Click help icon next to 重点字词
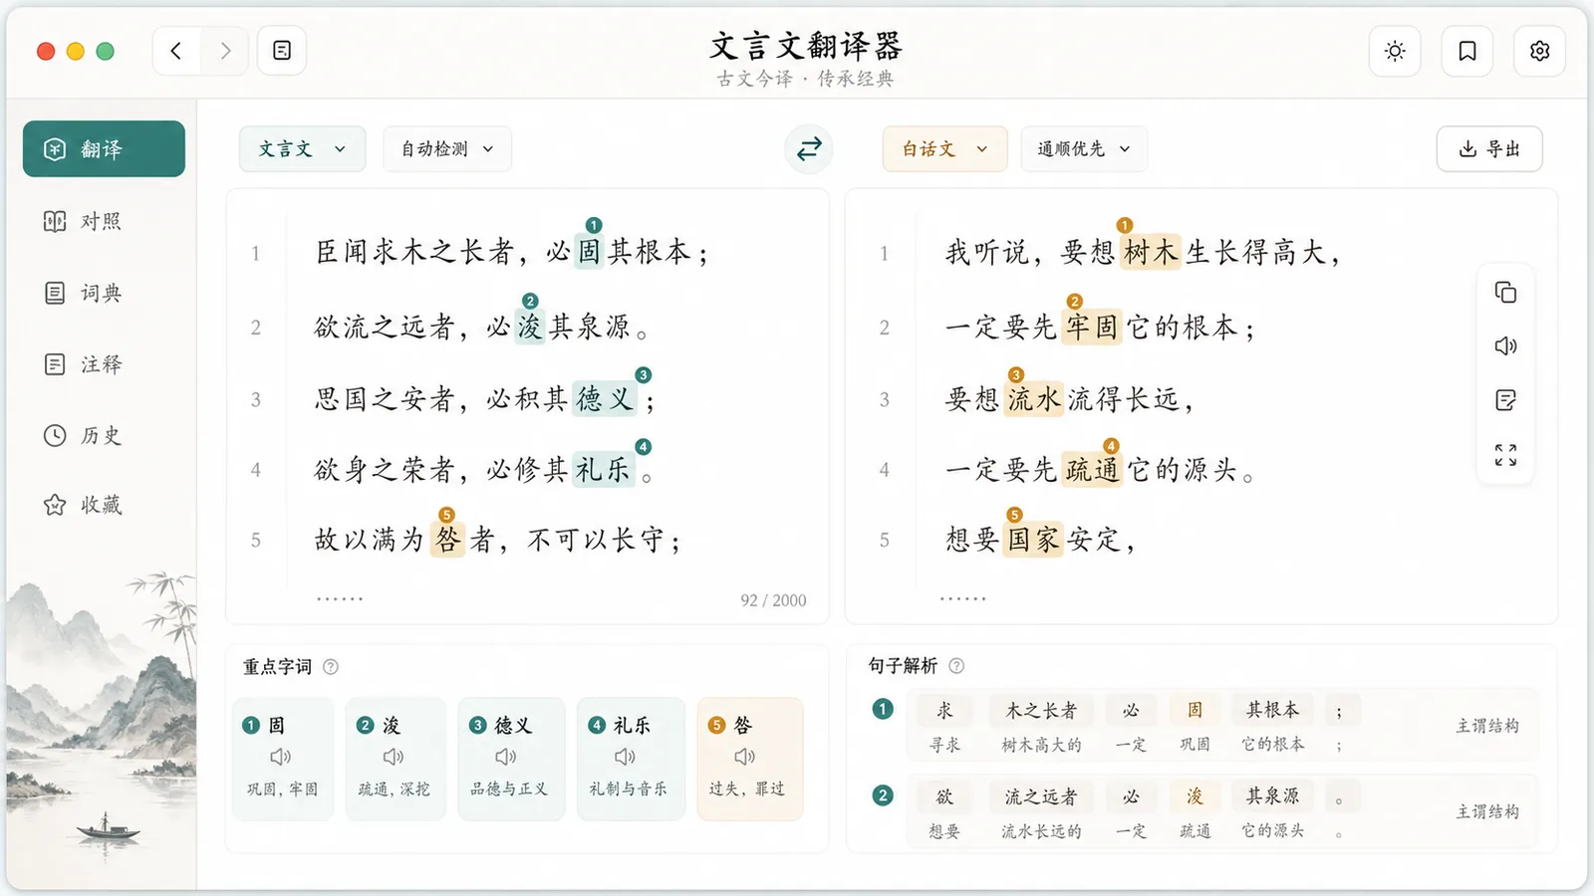This screenshot has height=896, width=1594. click(331, 667)
